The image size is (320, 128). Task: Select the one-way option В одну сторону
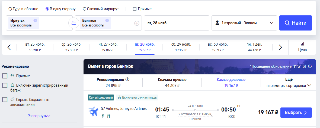pyautogui.click(x=61, y=9)
